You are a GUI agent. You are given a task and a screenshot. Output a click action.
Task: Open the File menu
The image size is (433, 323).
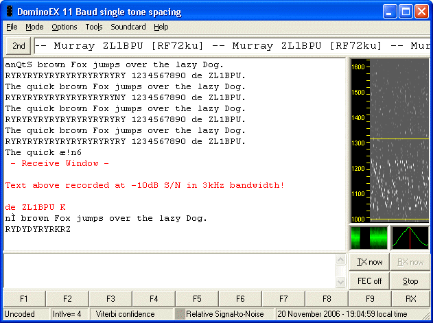pyautogui.click(x=12, y=27)
